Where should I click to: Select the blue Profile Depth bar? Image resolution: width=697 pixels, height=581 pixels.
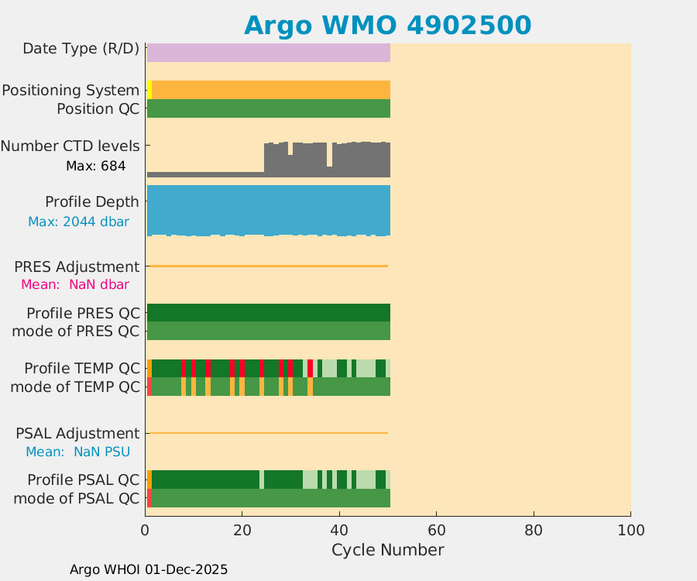(x=268, y=209)
